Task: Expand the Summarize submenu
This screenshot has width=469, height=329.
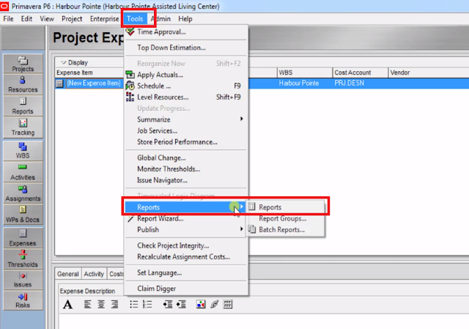Action: click(x=185, y=119)
